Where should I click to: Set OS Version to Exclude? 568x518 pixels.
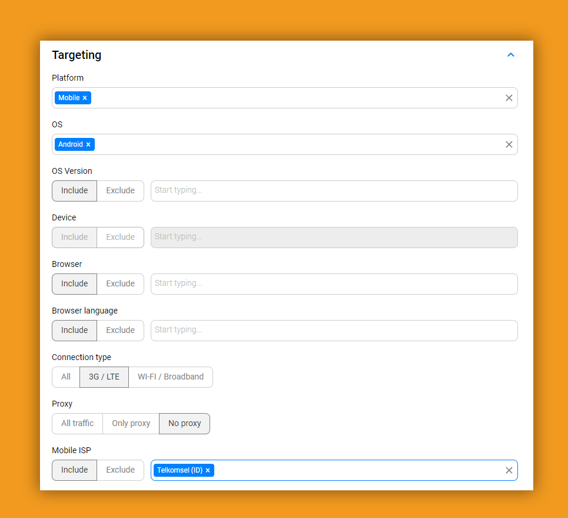[120, 191]
